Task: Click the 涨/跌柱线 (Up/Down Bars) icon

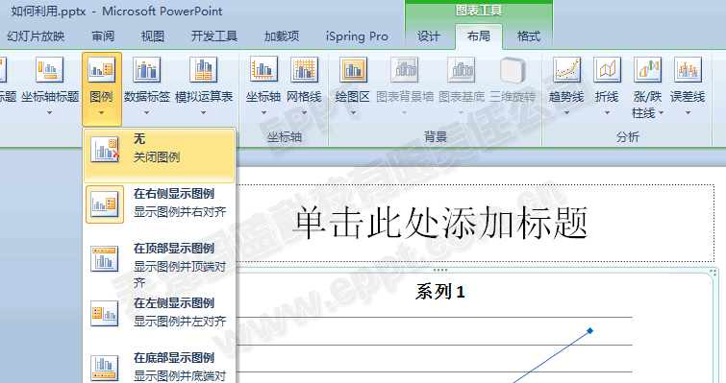Action: coord(648,69)
